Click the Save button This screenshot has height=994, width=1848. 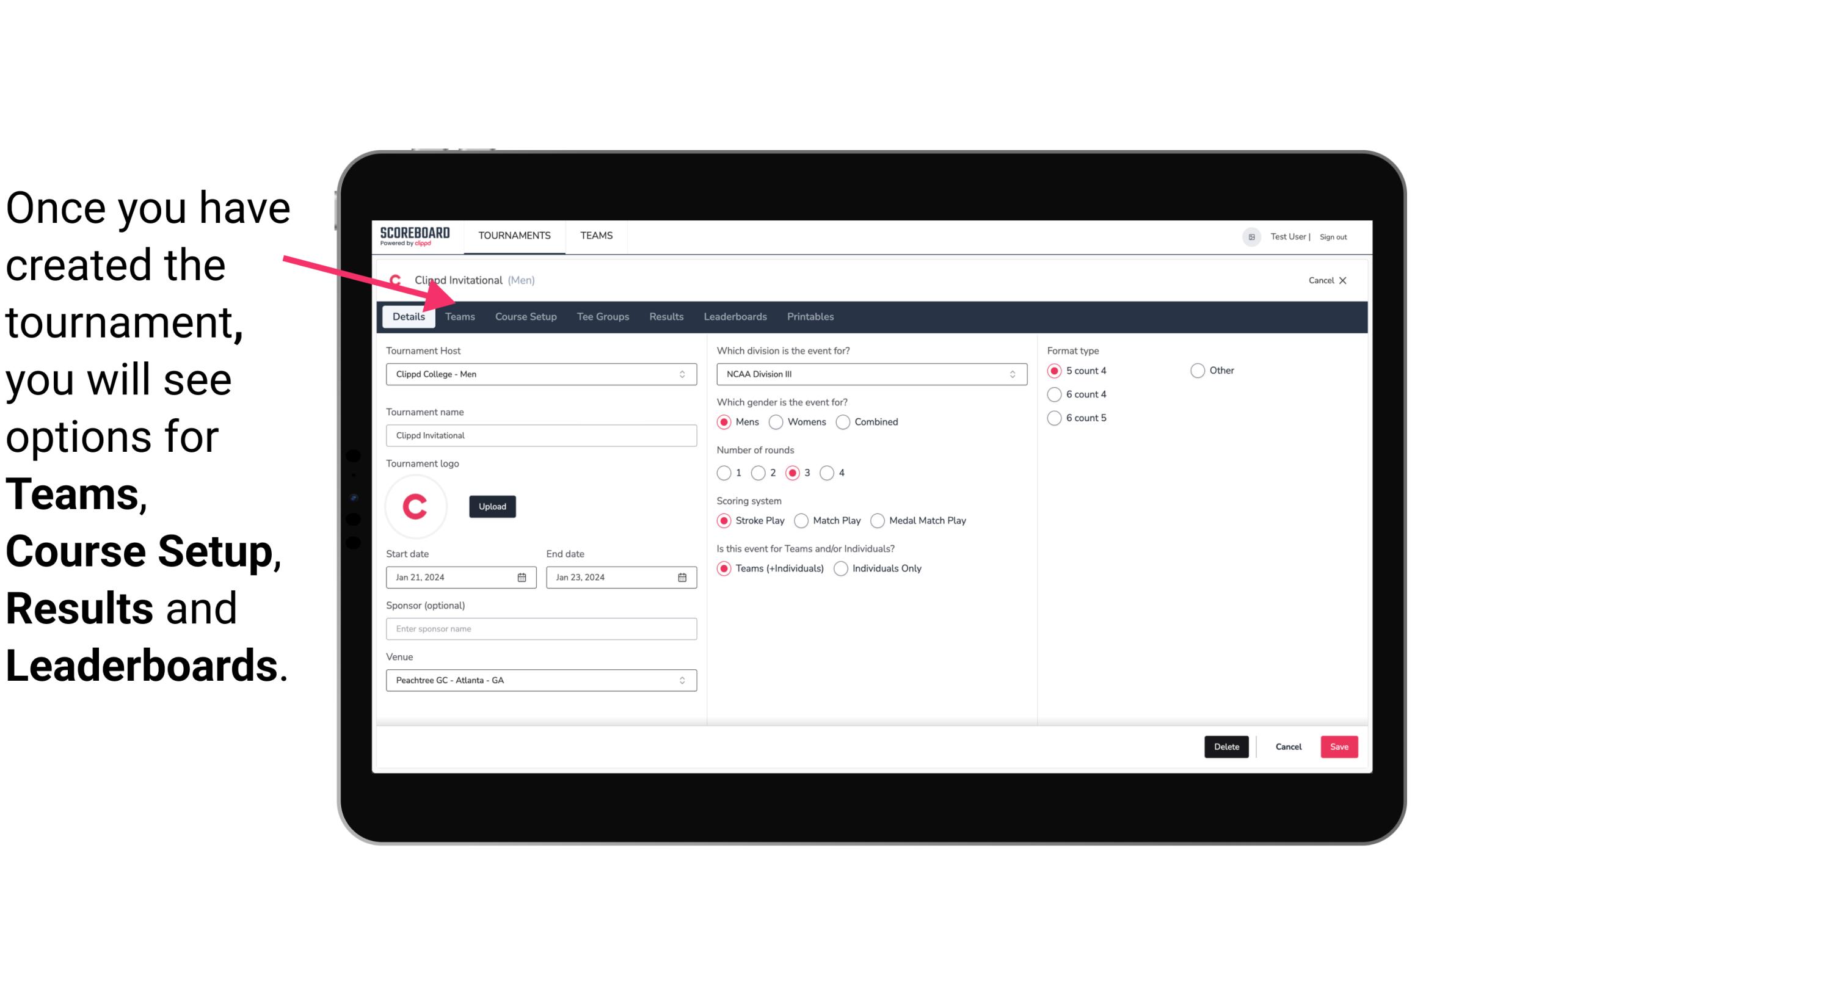pos(1339,745)
